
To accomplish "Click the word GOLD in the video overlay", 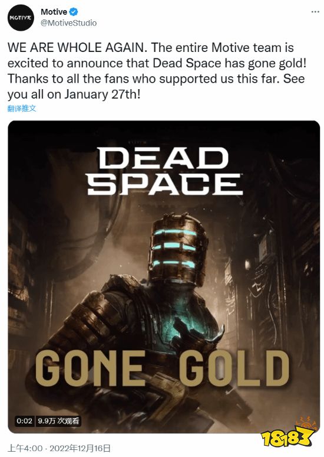I will pyautogui.click(x=234, y=368).
